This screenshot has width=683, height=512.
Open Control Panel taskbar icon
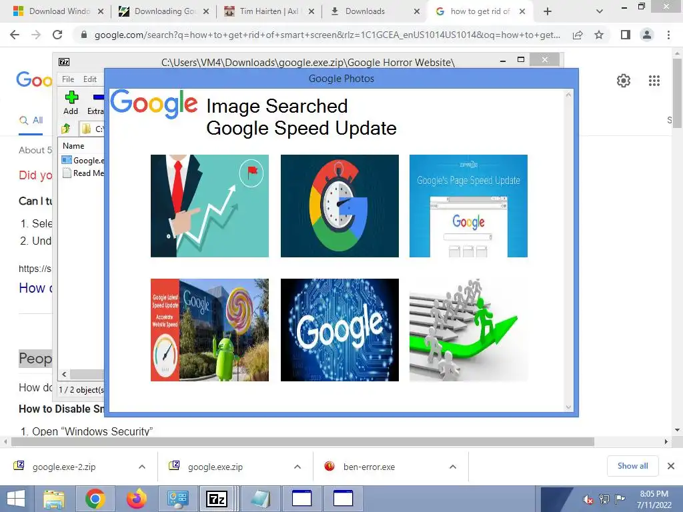pyautogui.click(x=177, y=499)
